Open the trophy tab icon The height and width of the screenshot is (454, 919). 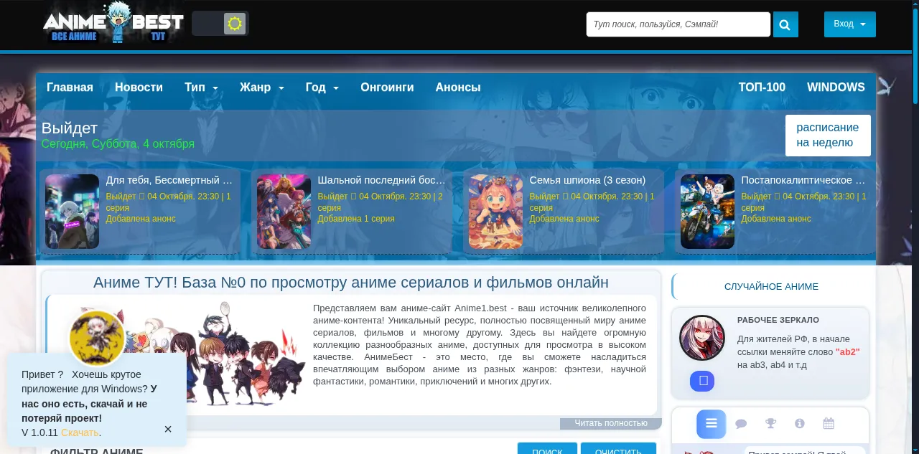click(770, 424)
